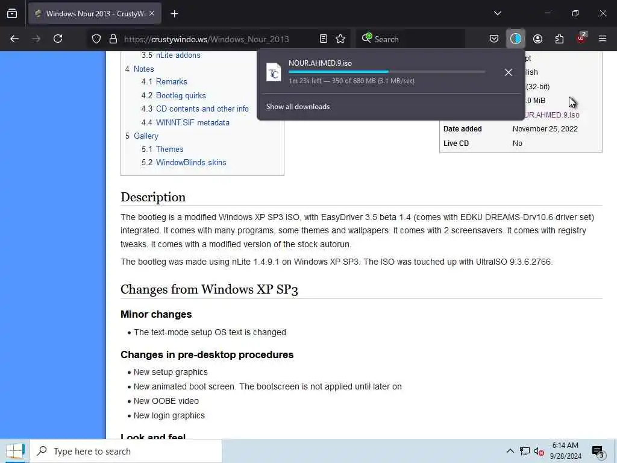
Task: Click the Minor changes subheading
Action: (156, 314)
